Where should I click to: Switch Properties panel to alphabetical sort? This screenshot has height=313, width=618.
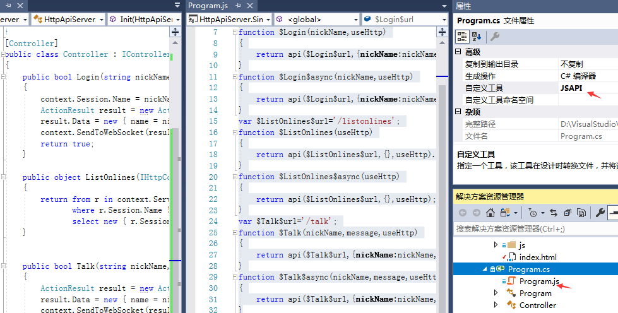point(477,37)
